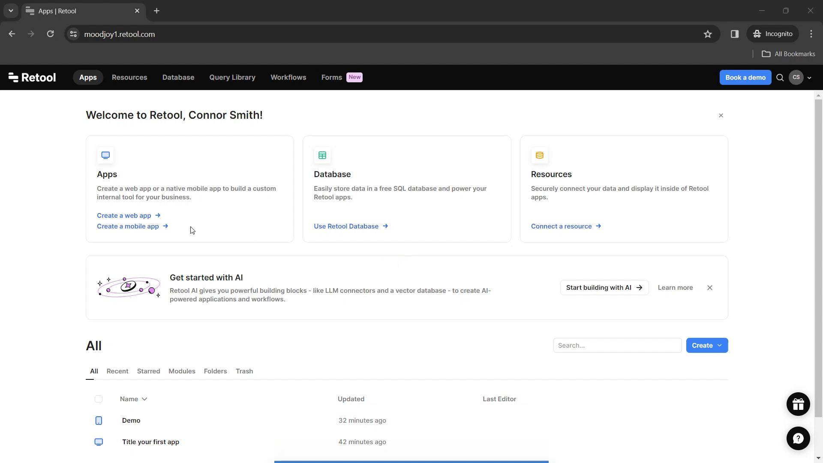Click the gift/rewards icon bottom-right
823x463 pixels.
tap(798, 404)
